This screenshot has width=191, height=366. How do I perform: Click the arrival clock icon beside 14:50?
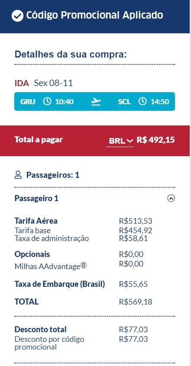[143, 101]
